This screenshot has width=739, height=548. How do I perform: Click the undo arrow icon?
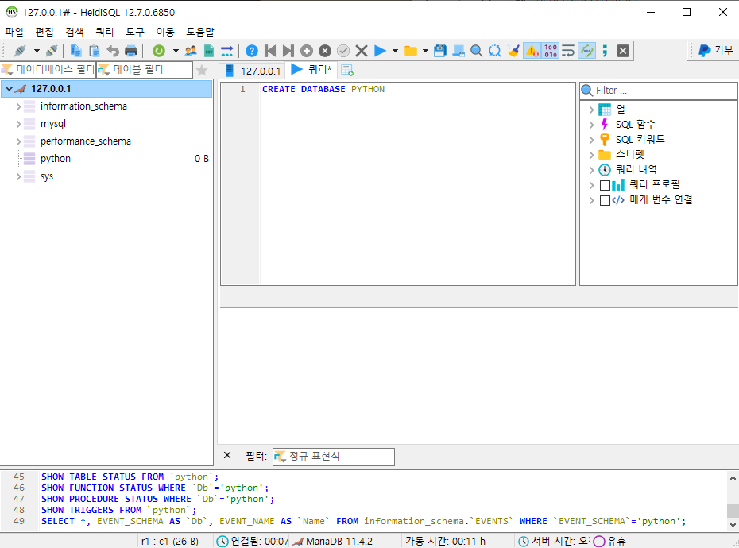(x=113, y=50)
